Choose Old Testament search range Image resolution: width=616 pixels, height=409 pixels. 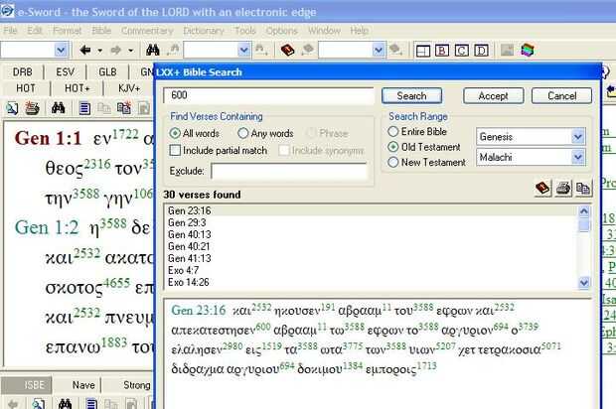tap(424, 147)
